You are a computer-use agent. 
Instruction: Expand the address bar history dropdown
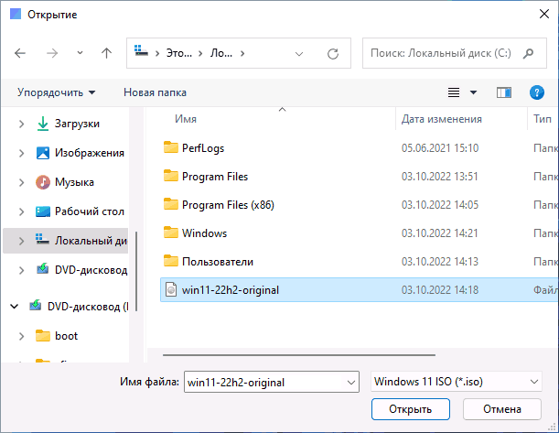pyautogui.click(x=299, y=54)
